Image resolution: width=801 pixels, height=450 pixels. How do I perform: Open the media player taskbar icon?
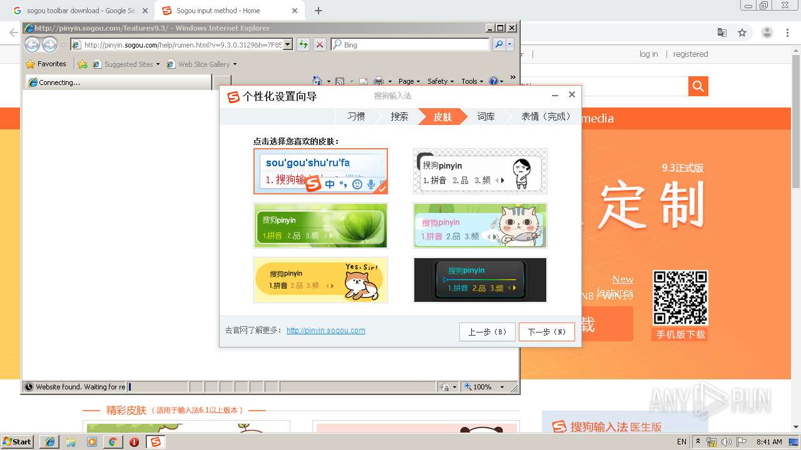click(92, 442)
